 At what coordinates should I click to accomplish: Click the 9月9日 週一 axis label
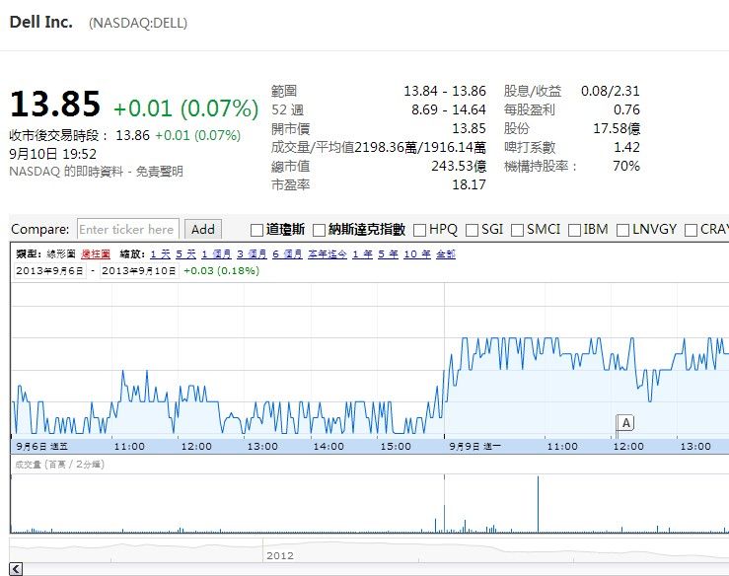(x=474, y=446)
